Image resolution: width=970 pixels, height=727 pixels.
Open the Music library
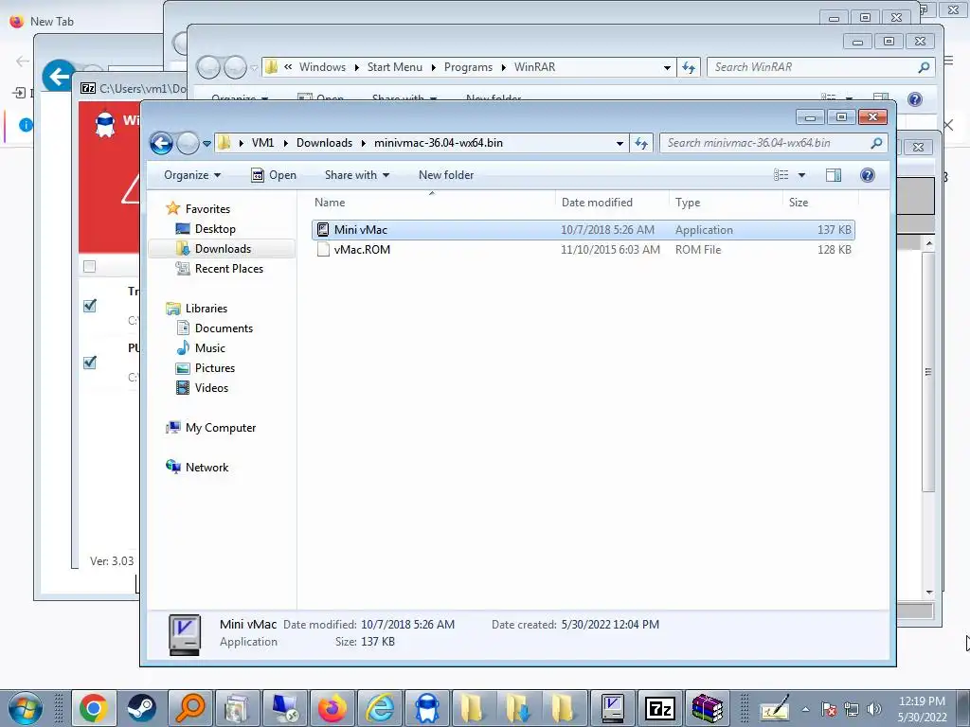[x=209, y=347]
